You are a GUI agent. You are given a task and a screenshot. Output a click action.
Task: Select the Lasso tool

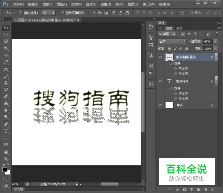(x=6, y=41)
